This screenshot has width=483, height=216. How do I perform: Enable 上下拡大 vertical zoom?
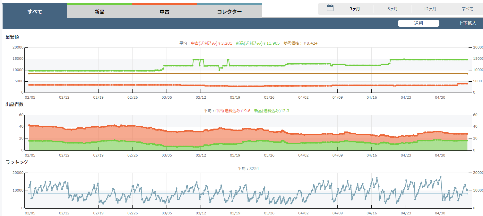pyautogui.click(x=467, y=23)
